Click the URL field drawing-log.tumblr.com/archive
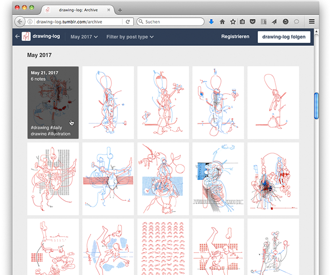331x275 pixels. click(78, 21)
